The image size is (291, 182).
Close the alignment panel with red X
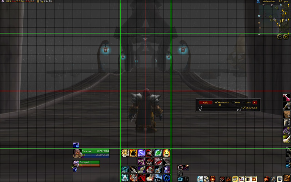(254, 103)
